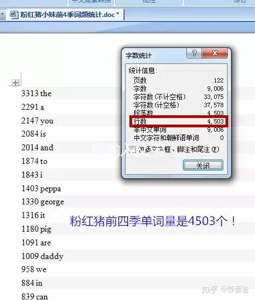Click the table move handle icon
This screenshot has height=300, width=255.
coord(15,83)
